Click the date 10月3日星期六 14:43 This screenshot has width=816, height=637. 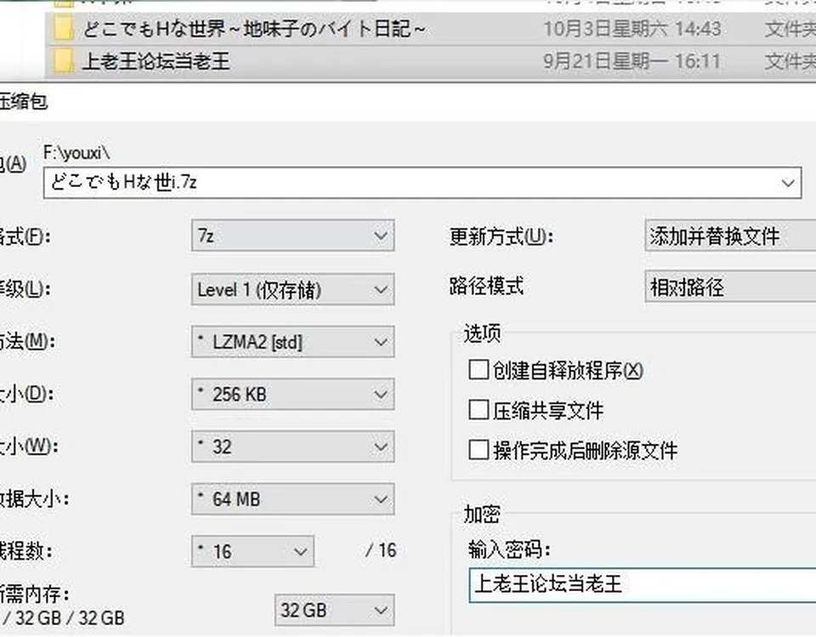click(x=632, y=29)
